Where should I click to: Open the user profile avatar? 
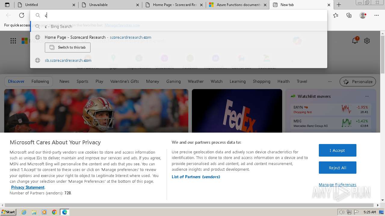tap(363, 15)
